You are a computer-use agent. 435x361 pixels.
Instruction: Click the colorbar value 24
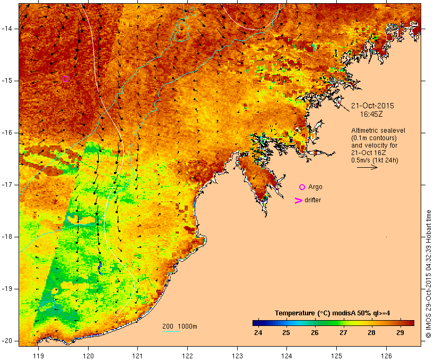click(x=258, y=333)
